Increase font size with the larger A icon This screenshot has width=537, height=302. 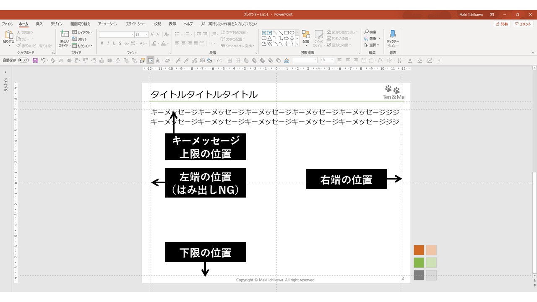click(152, 34)
